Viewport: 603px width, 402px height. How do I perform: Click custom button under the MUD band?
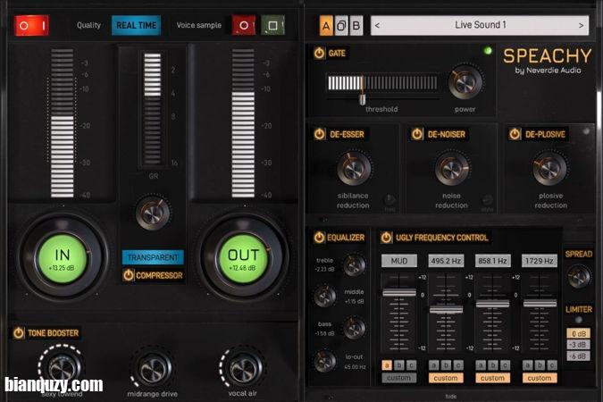click(398, 378)
